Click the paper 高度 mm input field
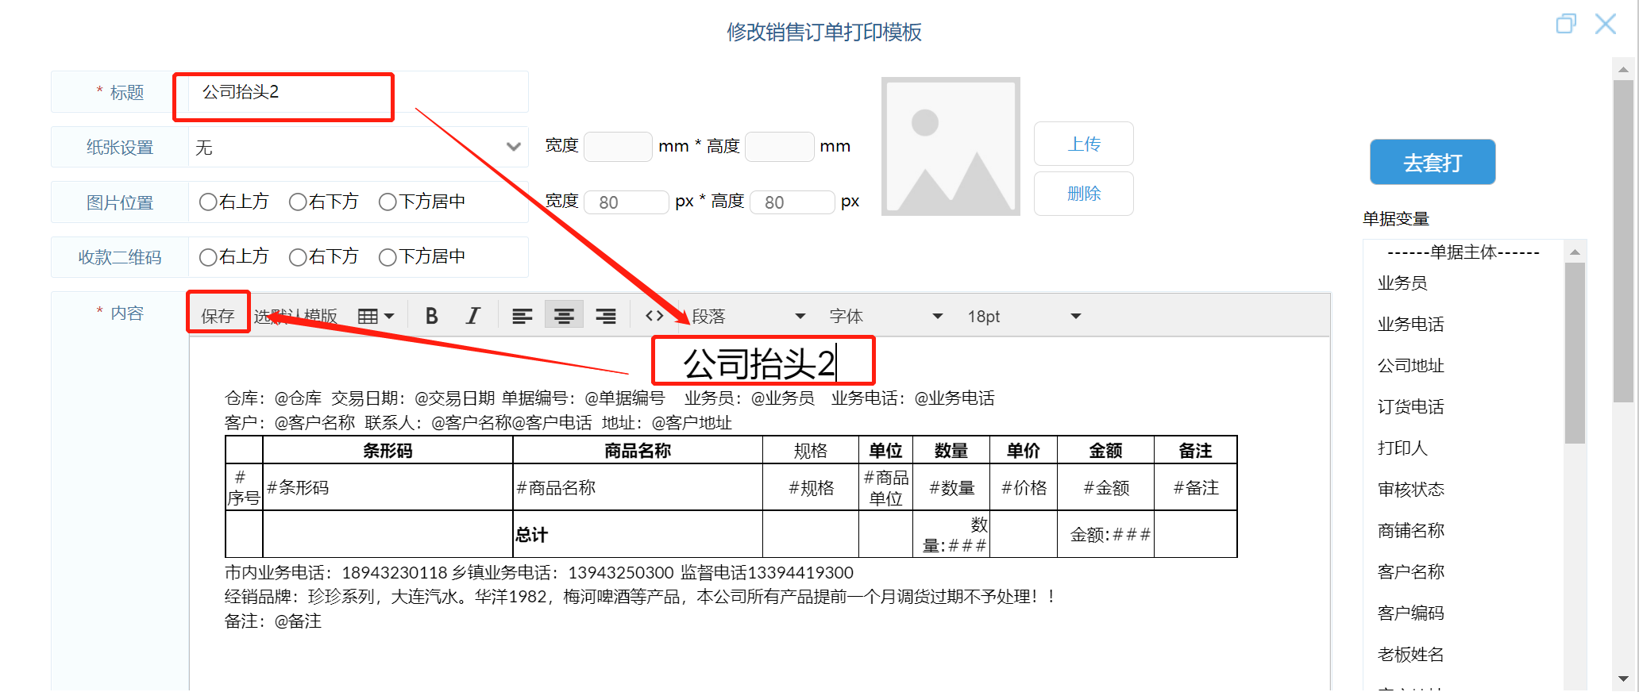This screenshot has height=692, width=1639. [x=780, y=147]
